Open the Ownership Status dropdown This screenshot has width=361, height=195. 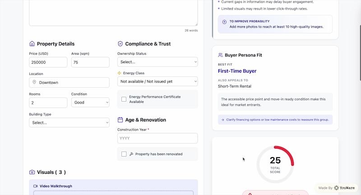[157, 62]
